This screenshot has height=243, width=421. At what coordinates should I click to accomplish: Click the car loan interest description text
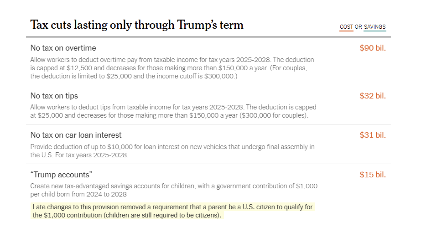[172, 151]
